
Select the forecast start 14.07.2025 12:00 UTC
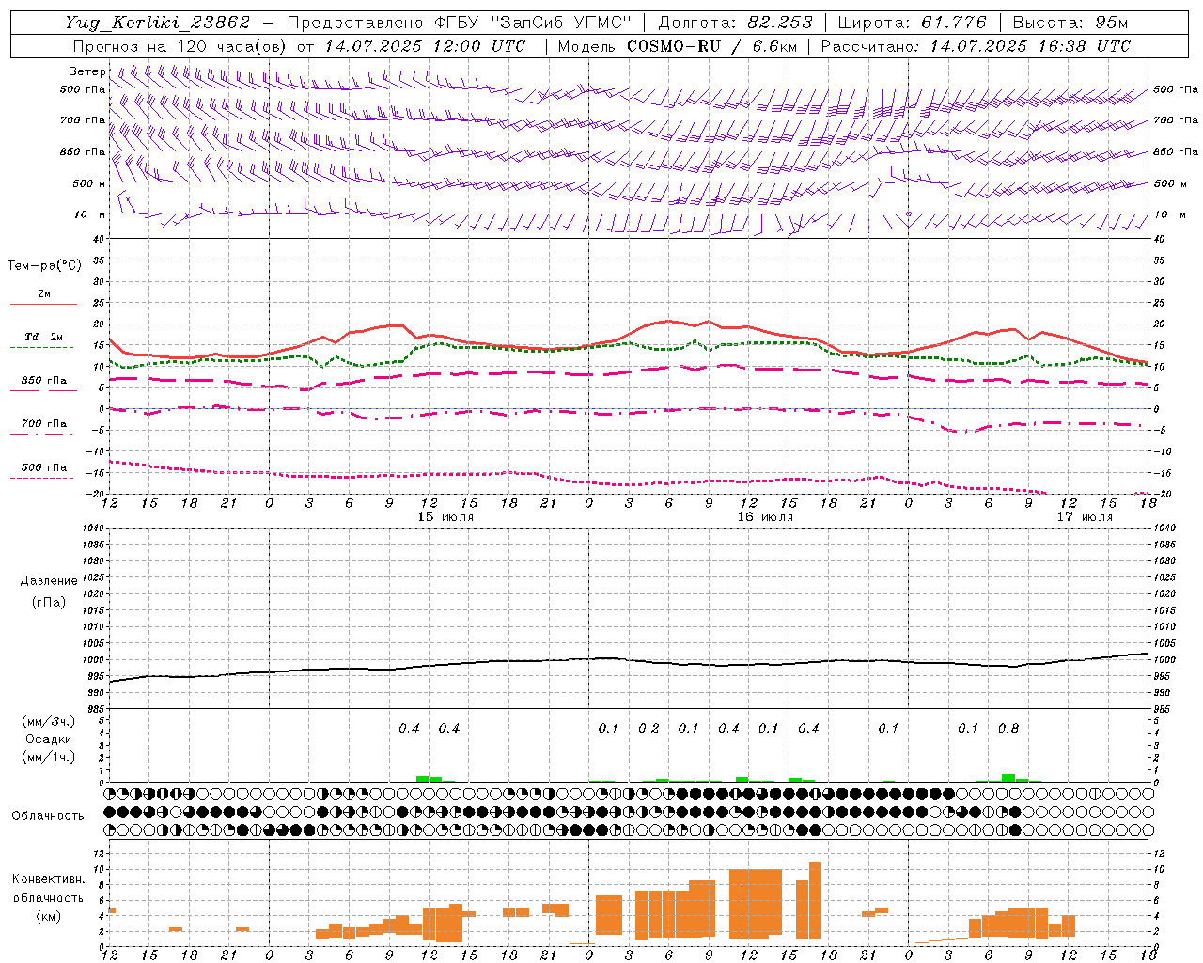pos(425,46)
